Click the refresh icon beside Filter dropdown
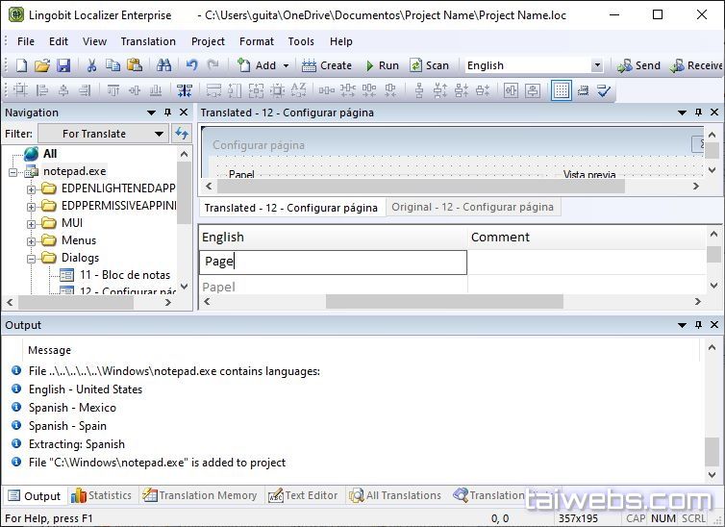 click(x=182, y=134)
